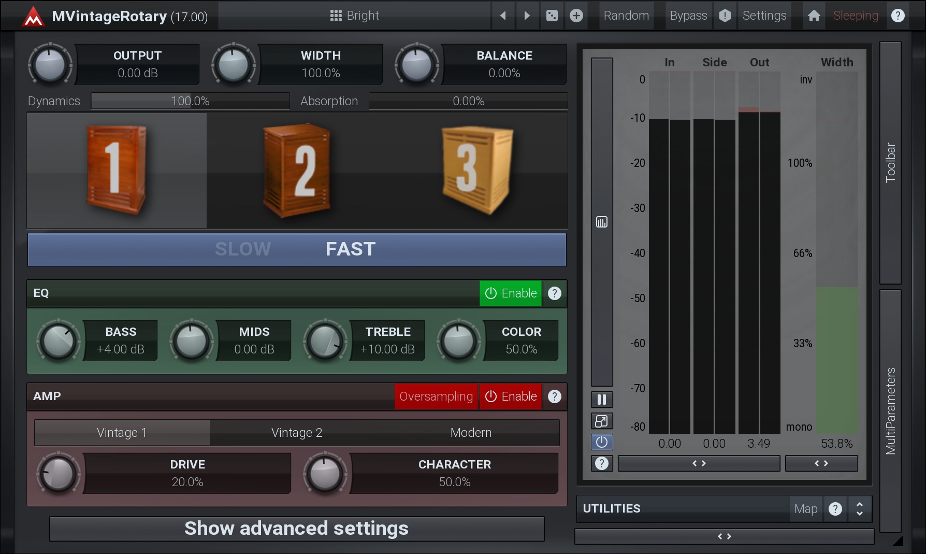Select rotary cabinet number 2
The height and width of the screenshot is (554, 926).
click(x=297, y=171)
